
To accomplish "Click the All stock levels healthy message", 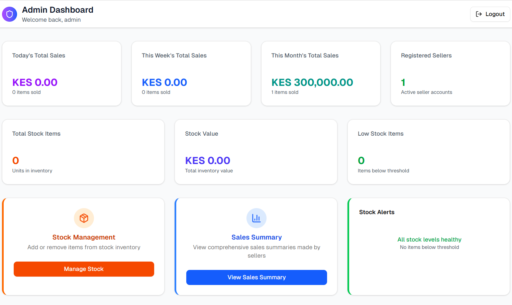I will tap(429, 240).
